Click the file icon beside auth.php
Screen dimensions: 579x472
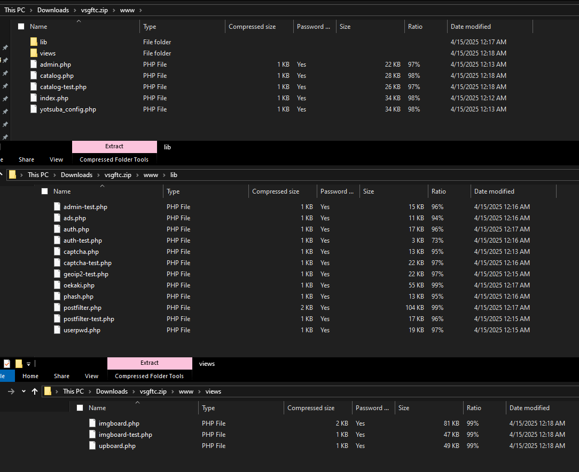click(x=57, y=229)
